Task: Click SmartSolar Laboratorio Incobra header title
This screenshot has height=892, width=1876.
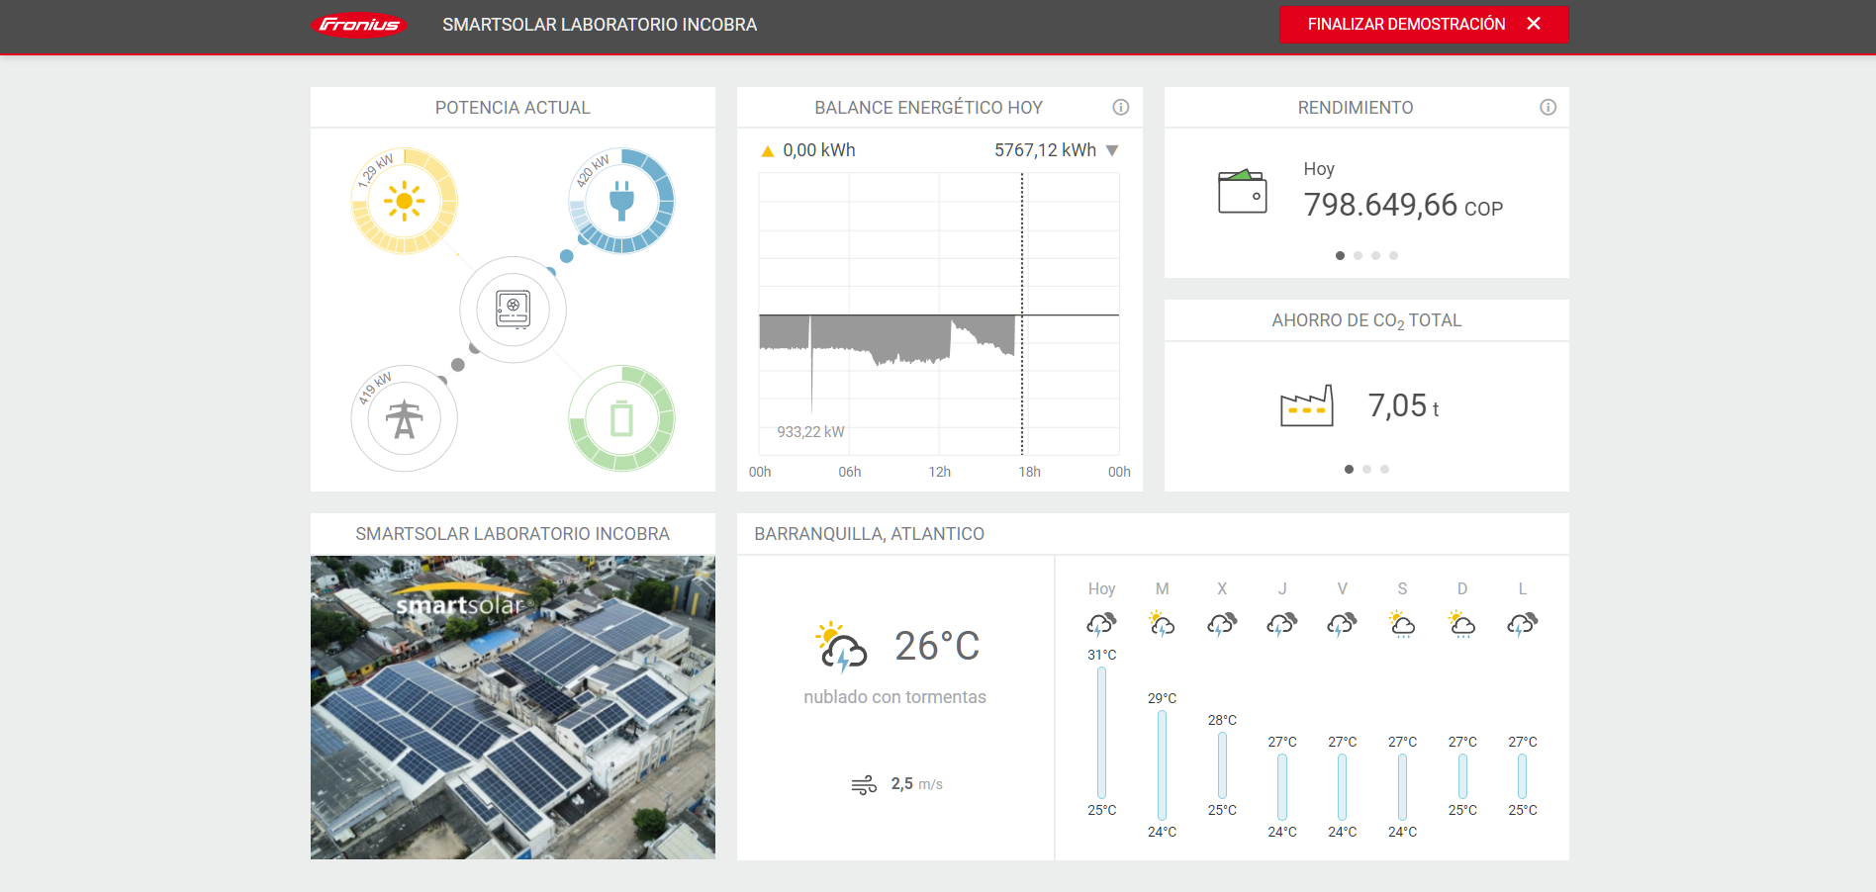Action: point(600,25)
